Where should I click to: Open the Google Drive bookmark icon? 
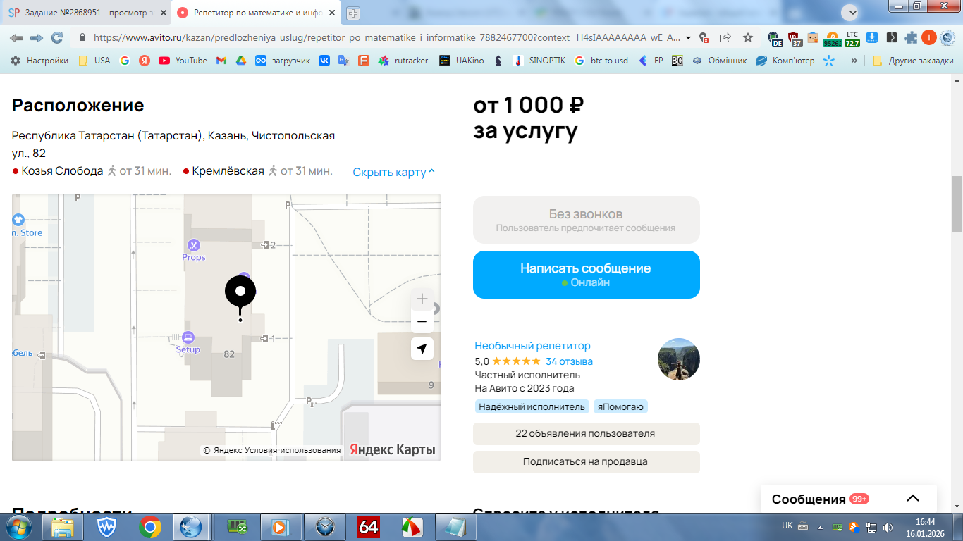pos(240,61)
